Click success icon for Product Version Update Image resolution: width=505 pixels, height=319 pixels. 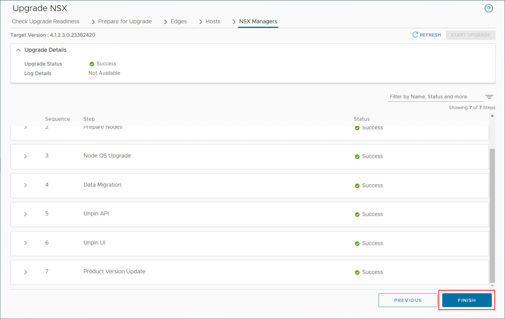click(357, 272)
